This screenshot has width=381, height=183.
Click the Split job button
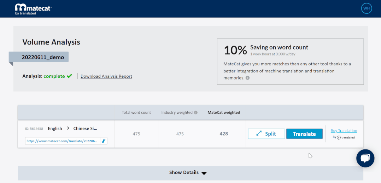[266, 134]
